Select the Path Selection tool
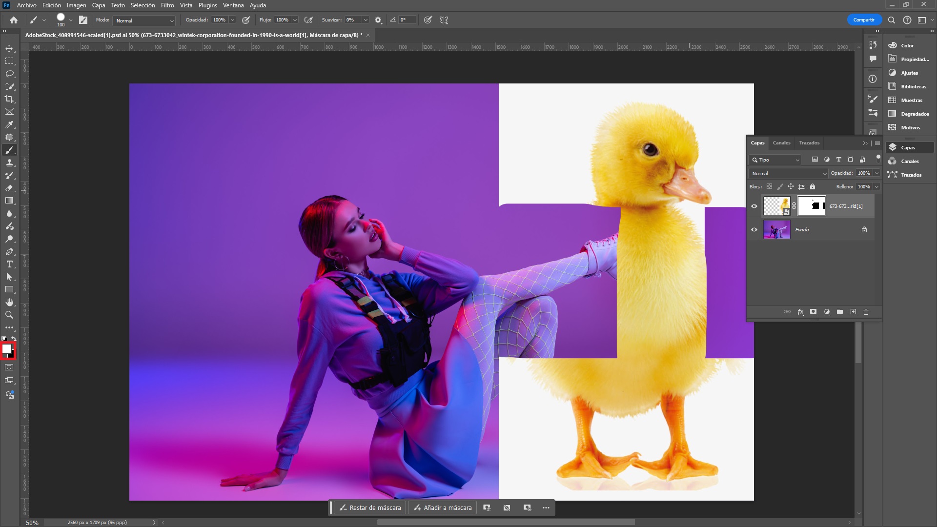This screenshot has height=527, width=937. [9, 277]
